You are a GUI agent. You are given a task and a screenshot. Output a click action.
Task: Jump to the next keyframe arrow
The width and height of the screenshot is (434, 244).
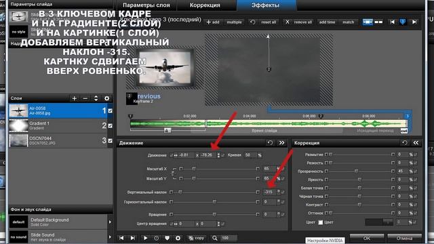point(414,22)
